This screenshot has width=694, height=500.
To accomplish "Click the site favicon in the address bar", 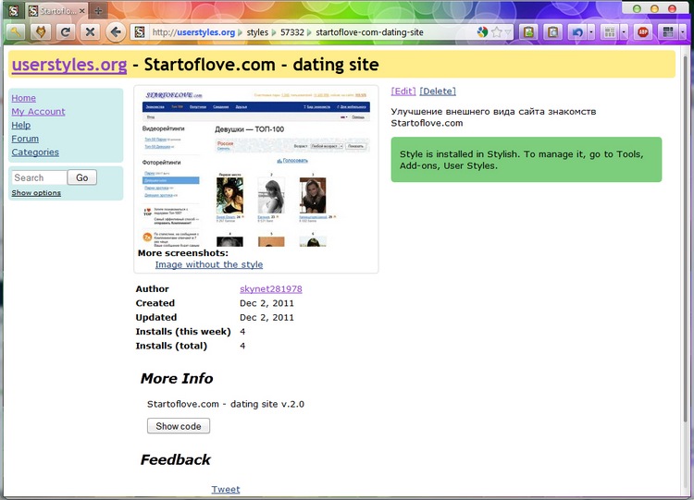I will (140, 31).
